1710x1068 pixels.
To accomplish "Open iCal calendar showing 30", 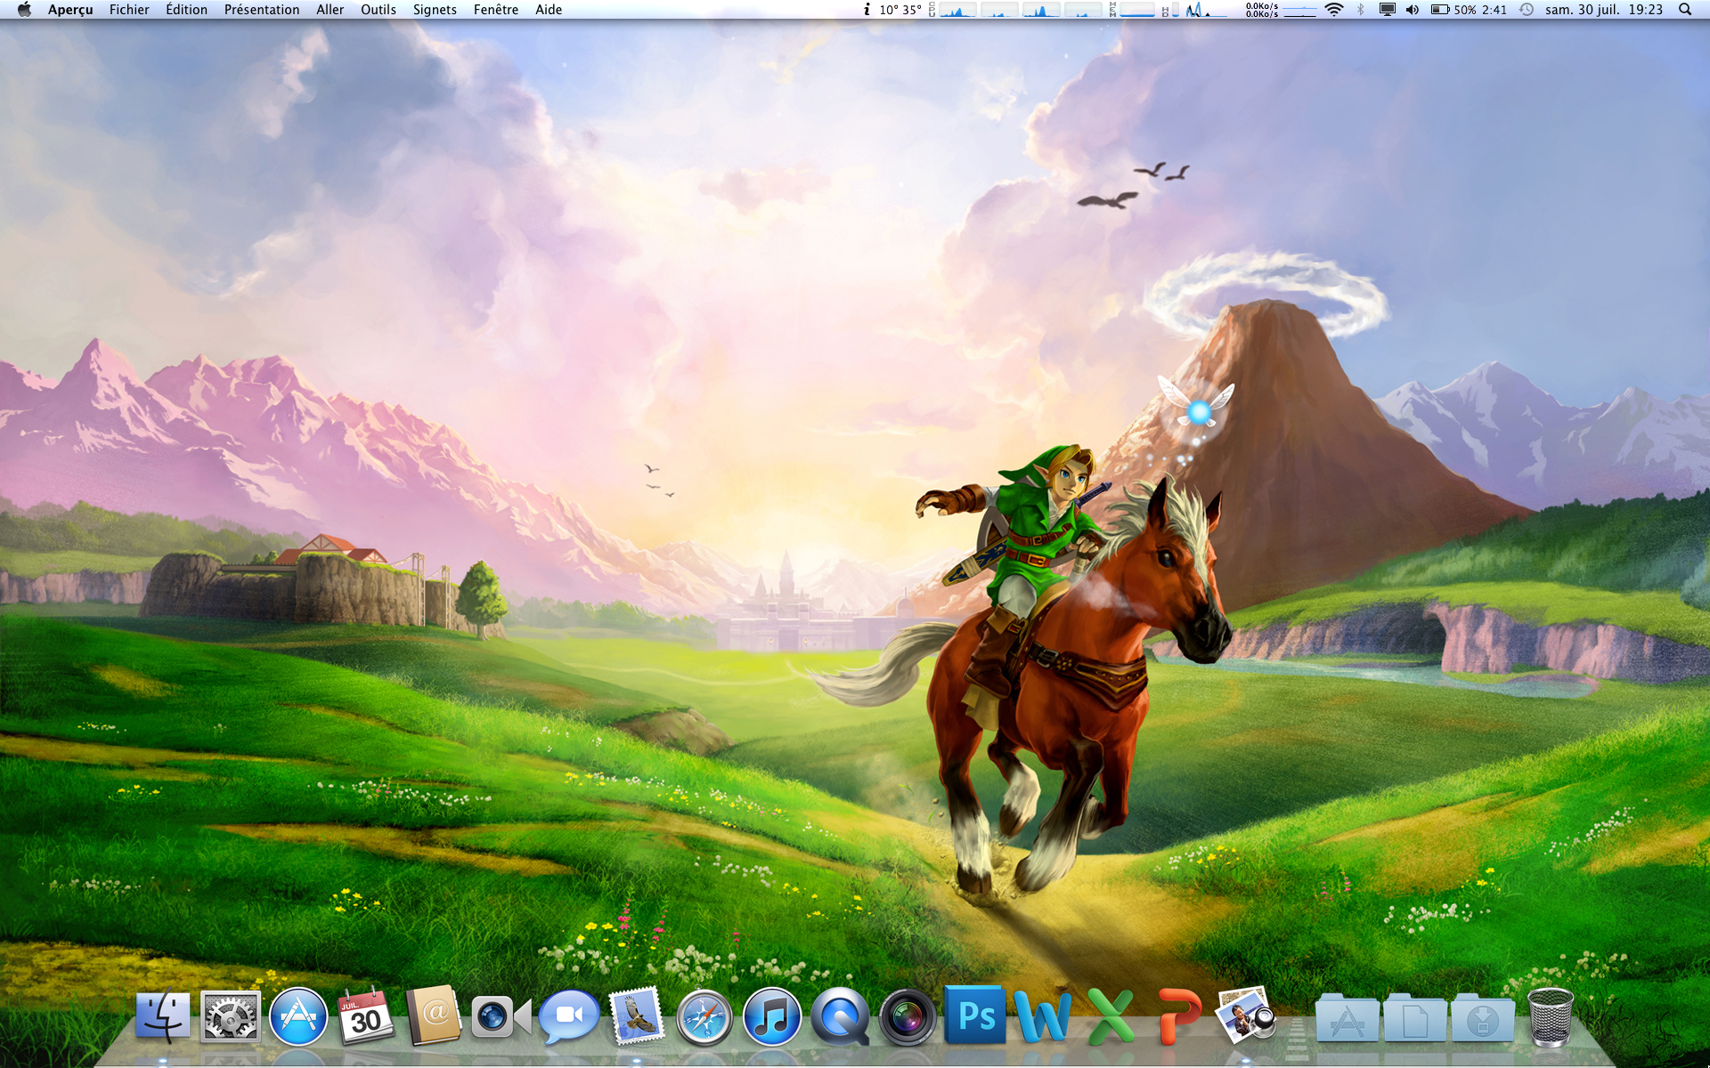I will (366, 1015).
